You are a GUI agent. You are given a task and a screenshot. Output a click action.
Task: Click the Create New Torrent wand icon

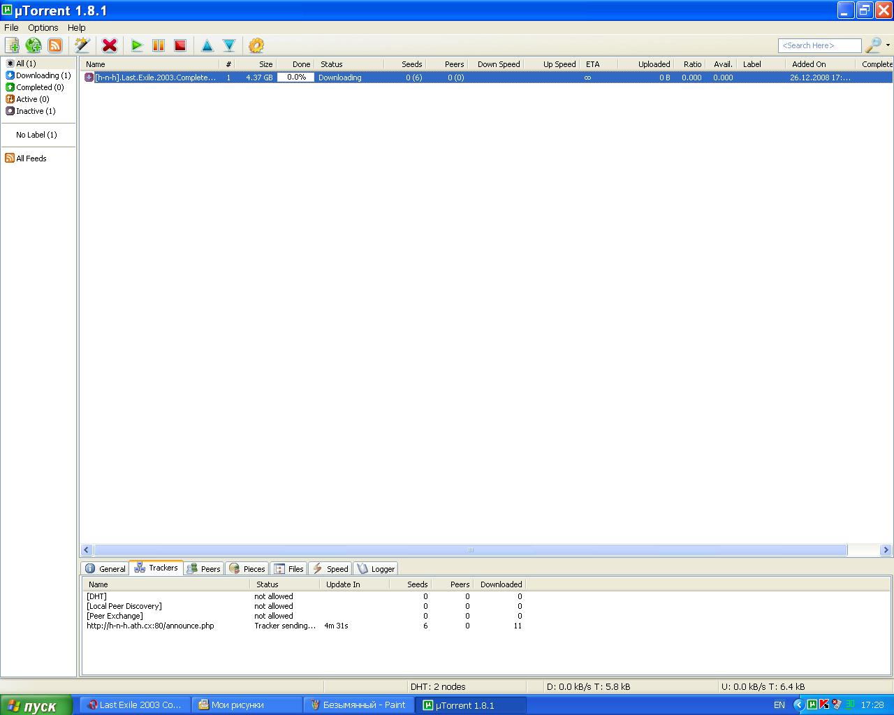[x=82, y=45]
